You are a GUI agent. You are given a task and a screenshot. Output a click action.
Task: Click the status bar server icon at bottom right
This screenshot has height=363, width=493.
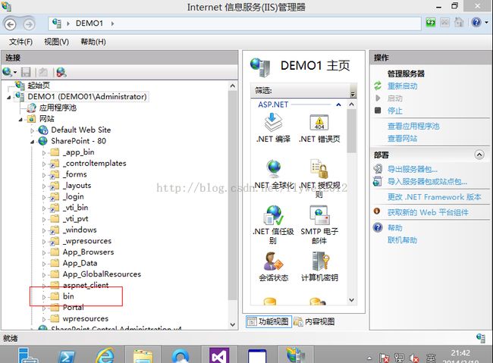tap(480, 338)
